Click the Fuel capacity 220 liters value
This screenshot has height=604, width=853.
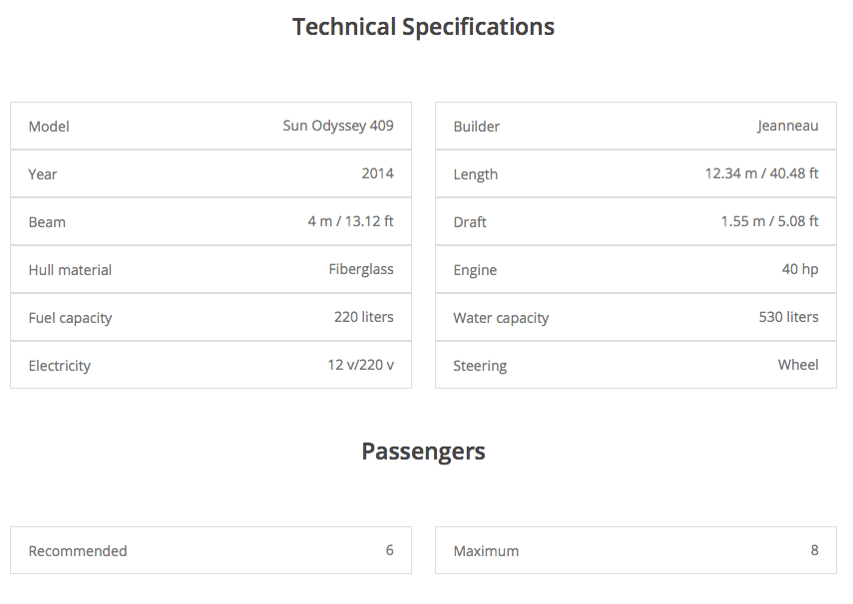pyautogui.click(x=363, y=317)
